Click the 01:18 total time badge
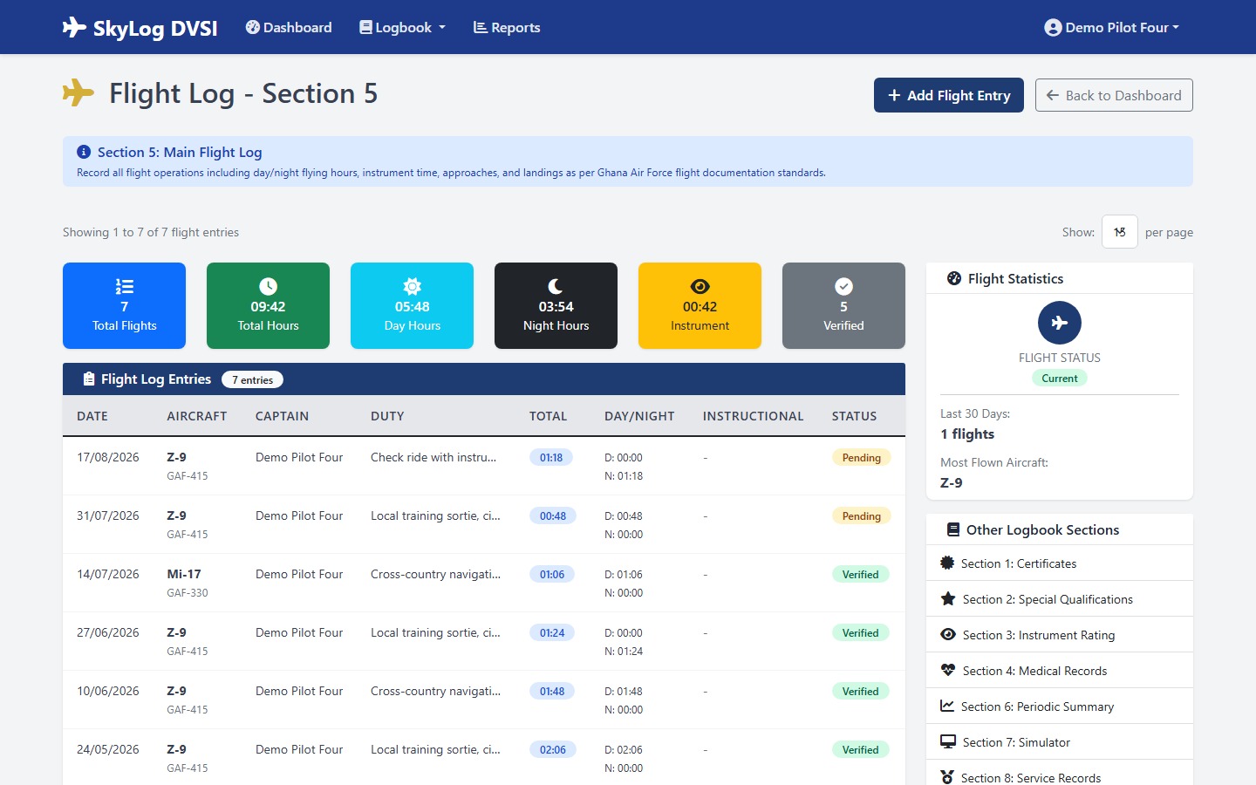 point(551,458)
